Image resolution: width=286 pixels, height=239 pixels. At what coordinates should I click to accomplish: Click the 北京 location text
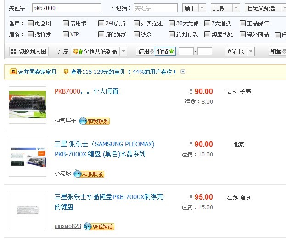point(239,145)
